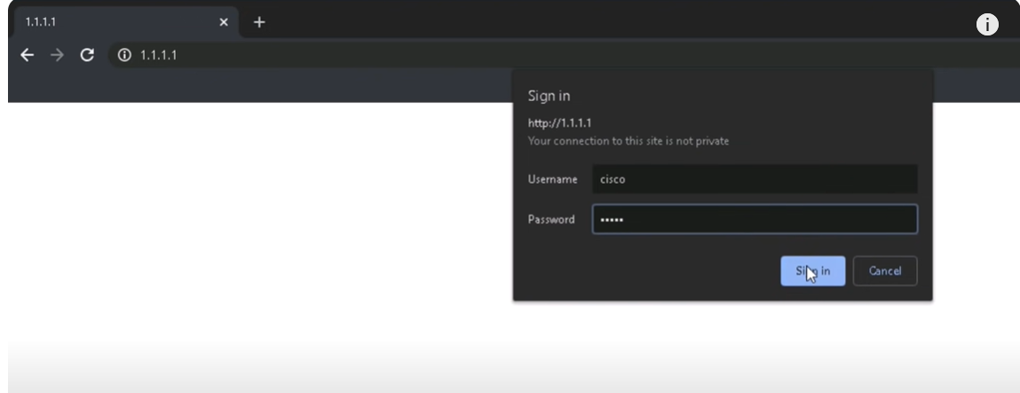The height and width of the screenshot is (393, 1020).
Task: Click the Sign in button
Action: click(812, 271)
